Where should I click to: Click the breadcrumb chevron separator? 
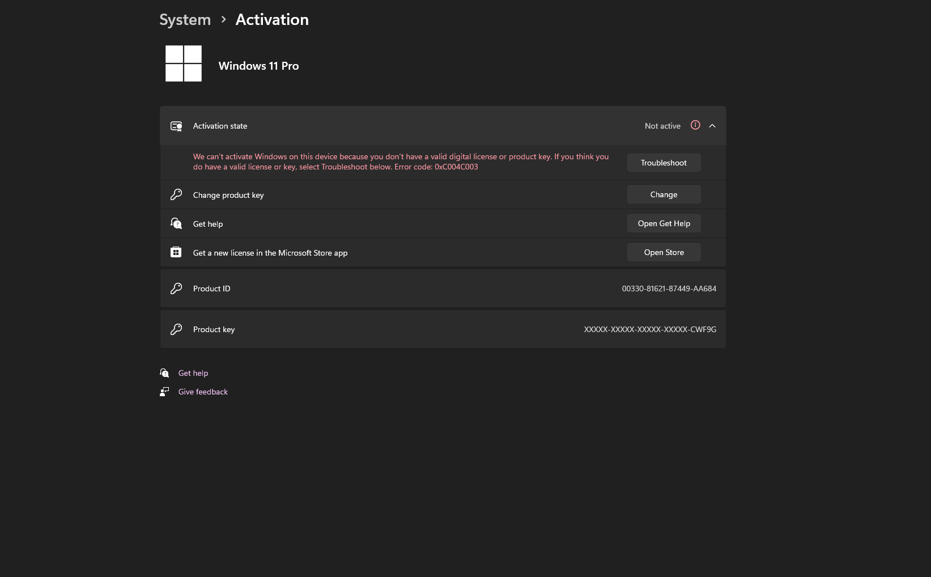tap(223, 19)
